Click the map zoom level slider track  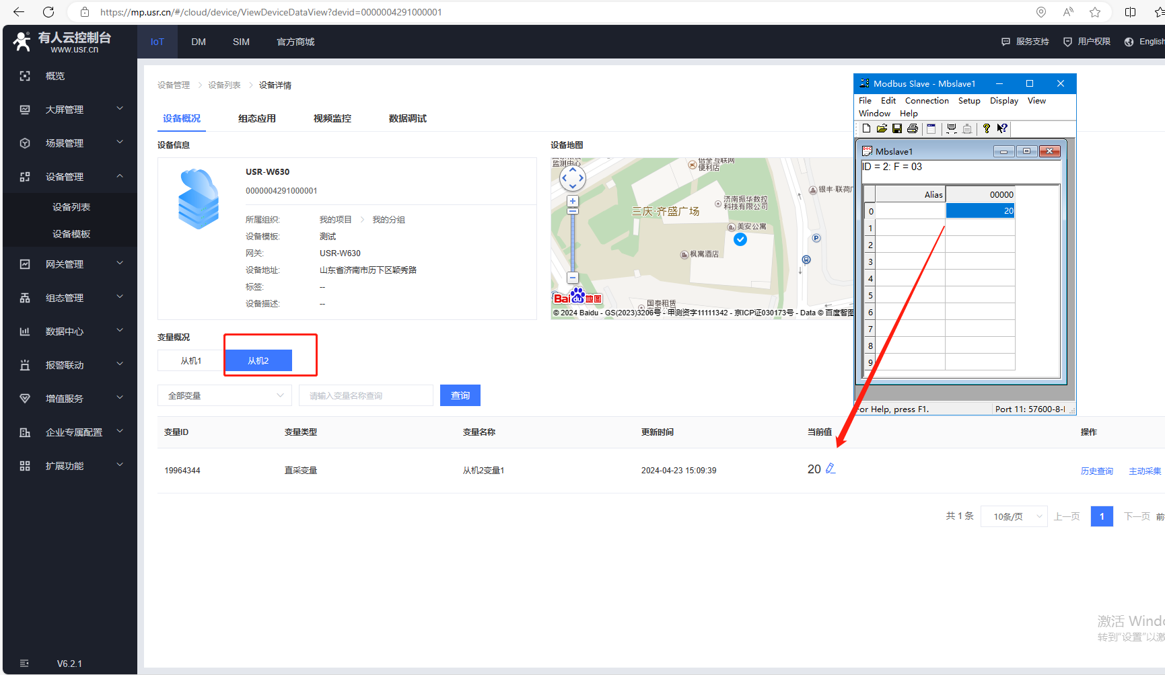click(x=573, y=242)
